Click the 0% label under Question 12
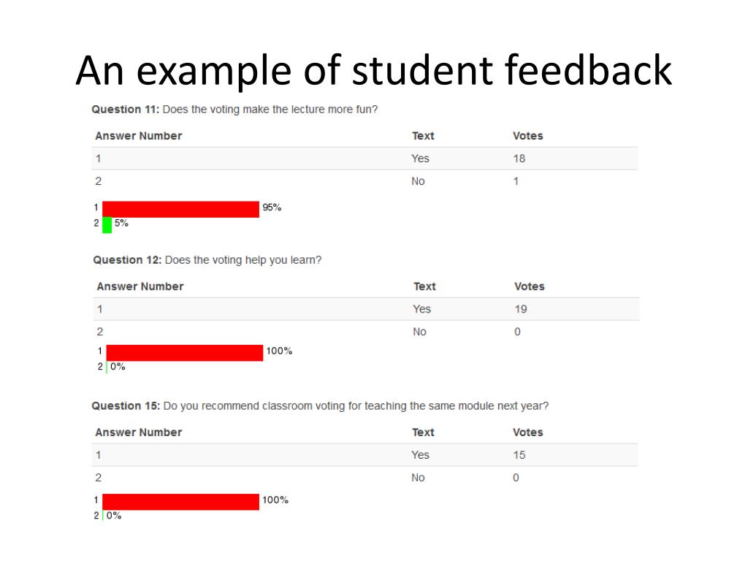The image size is (748, 561). click(x=118, y=367)
